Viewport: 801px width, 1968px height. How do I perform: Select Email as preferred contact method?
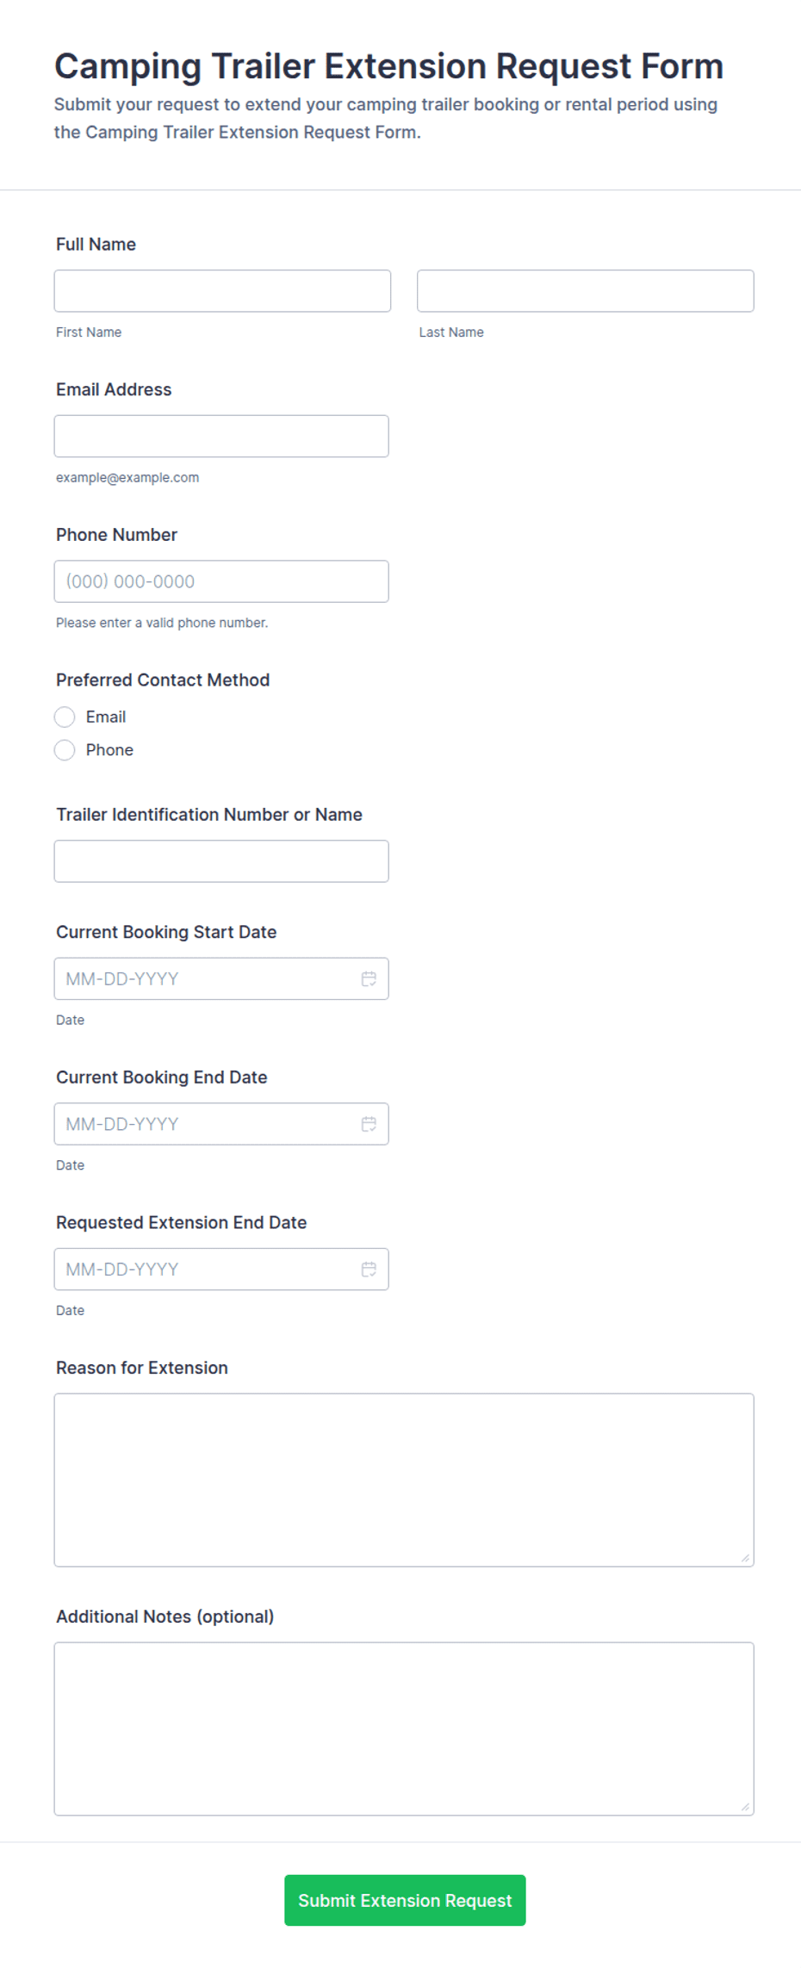[65, 717]
